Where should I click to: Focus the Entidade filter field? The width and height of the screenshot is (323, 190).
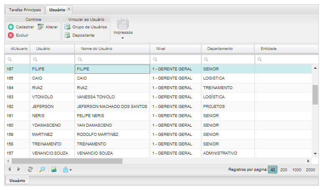point(287,59)
